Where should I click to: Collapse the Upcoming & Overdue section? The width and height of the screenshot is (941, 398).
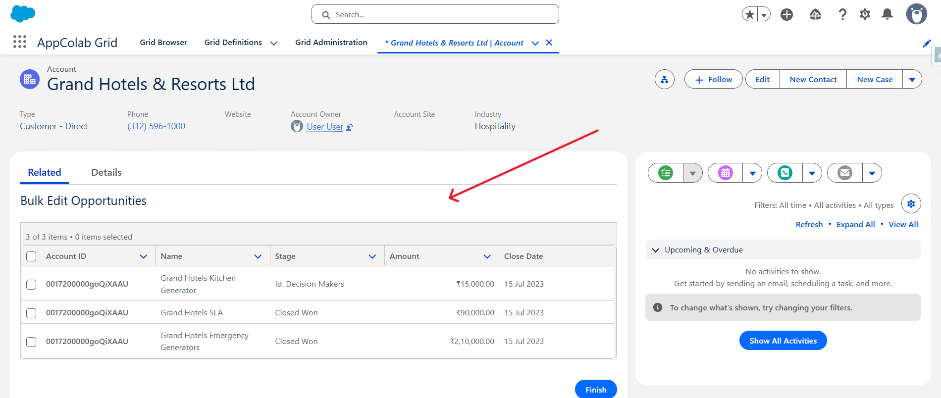[656, 250]
